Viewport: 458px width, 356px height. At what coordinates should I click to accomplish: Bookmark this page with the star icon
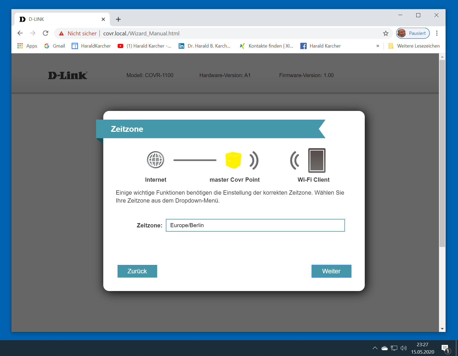[x=386, y=33]
